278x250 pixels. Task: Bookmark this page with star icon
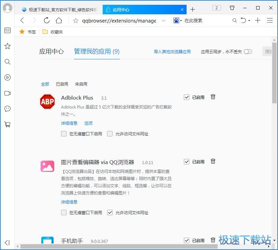[76, 20]
